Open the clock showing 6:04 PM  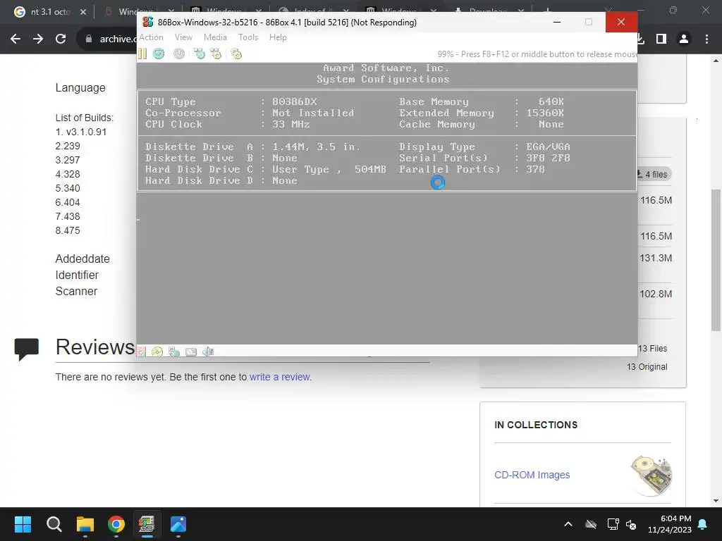pos(670,524)
